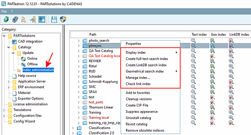Click the blue gears settings toolbar icon
The image size is (251, 135).
42,19
